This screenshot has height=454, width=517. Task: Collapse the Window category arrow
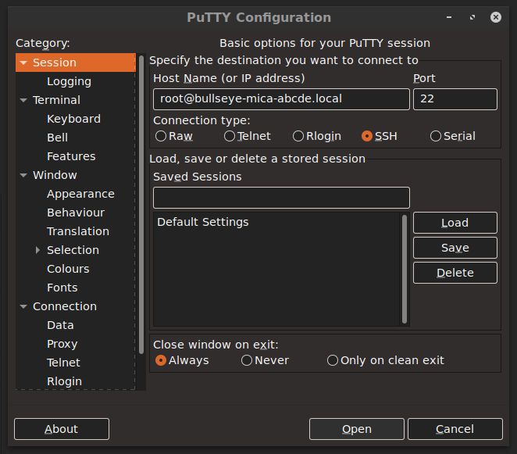click(23, 175)
